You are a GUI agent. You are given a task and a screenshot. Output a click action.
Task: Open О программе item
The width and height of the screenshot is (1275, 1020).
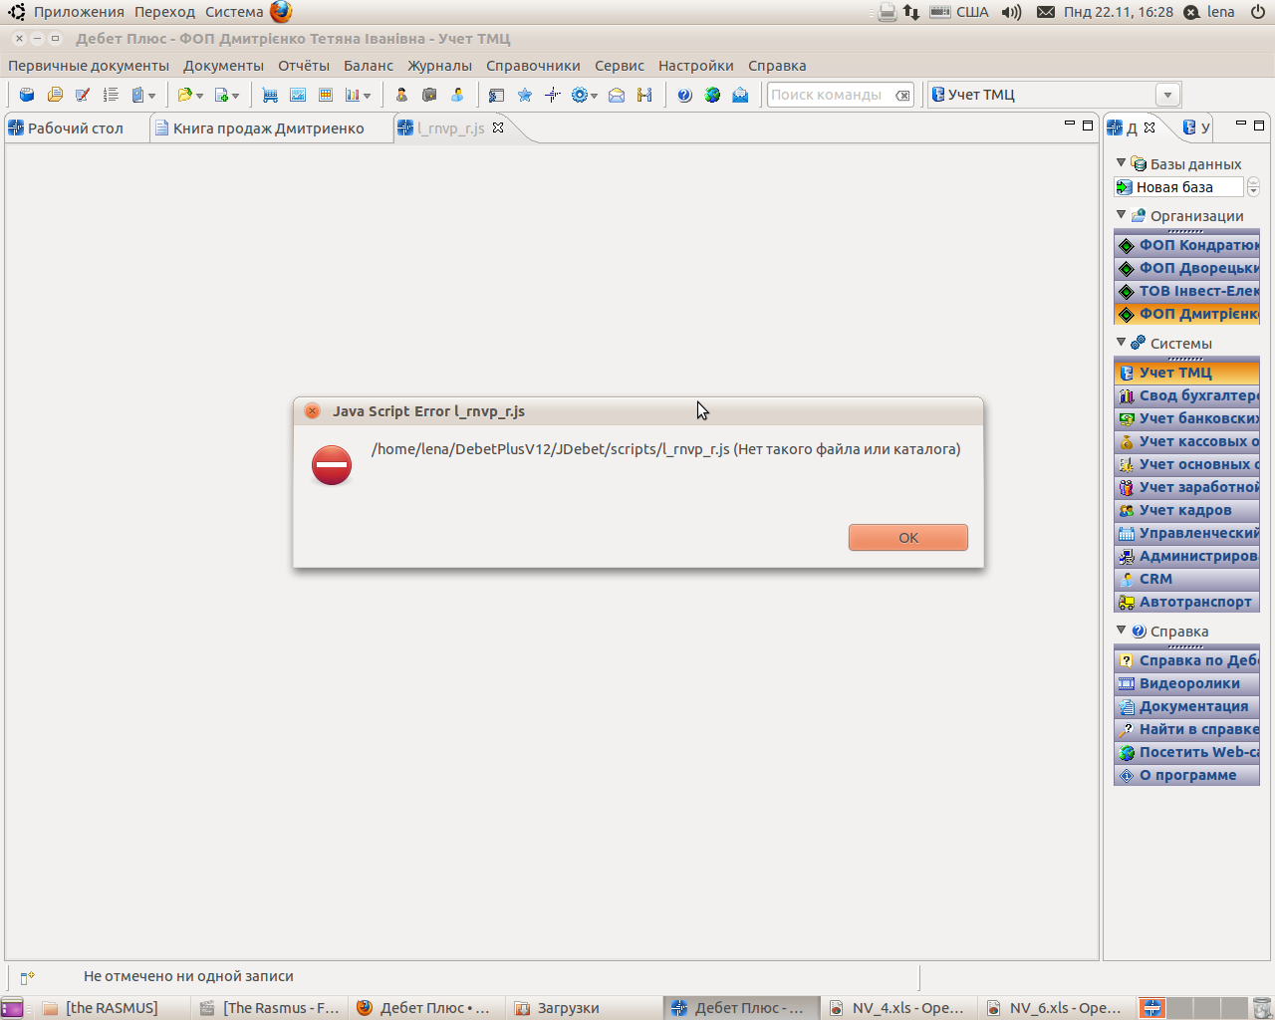click(1187, 775)
